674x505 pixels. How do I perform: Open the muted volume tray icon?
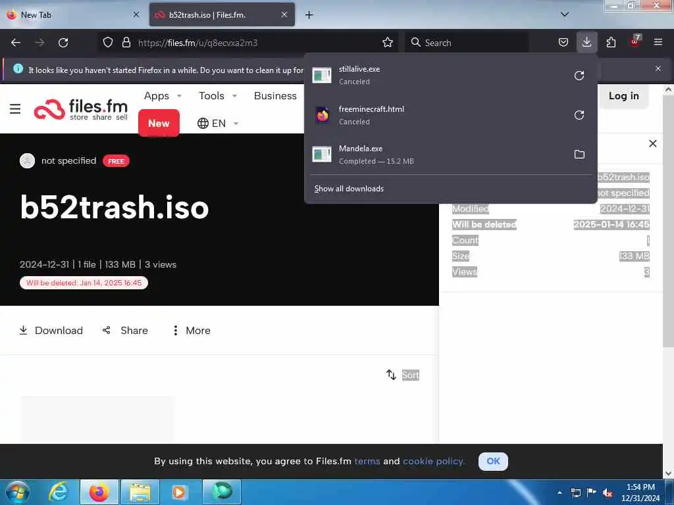coord(608,493)
